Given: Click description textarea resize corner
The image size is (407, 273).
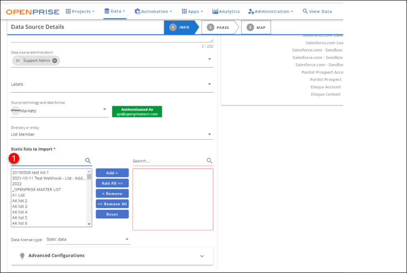Looking at the screenshot, I should click(x=211, y=40).
